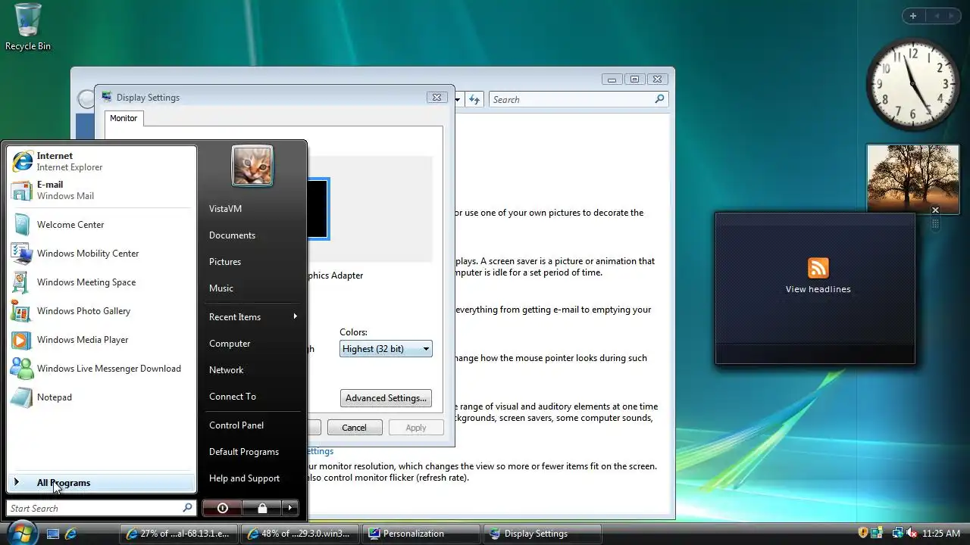Click the sidebar add gadget plus button
Screen dimensions: 970x545
click(913, 16)
